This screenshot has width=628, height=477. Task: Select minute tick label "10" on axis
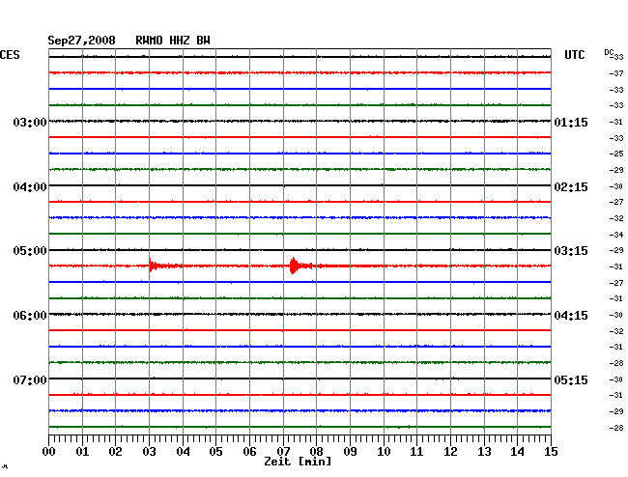point(384,451)
